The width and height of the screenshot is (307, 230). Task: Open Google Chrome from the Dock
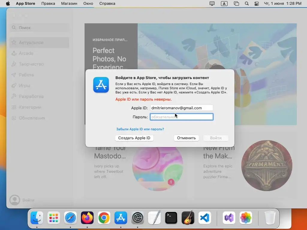[104, 218]
